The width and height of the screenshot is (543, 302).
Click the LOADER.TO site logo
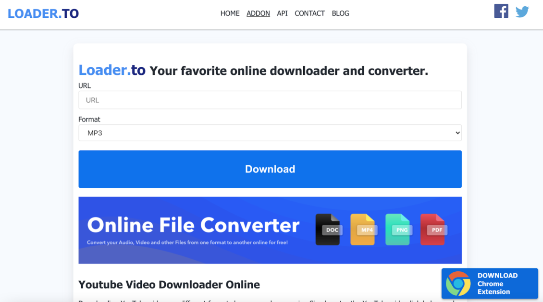[x=43, y=13]
